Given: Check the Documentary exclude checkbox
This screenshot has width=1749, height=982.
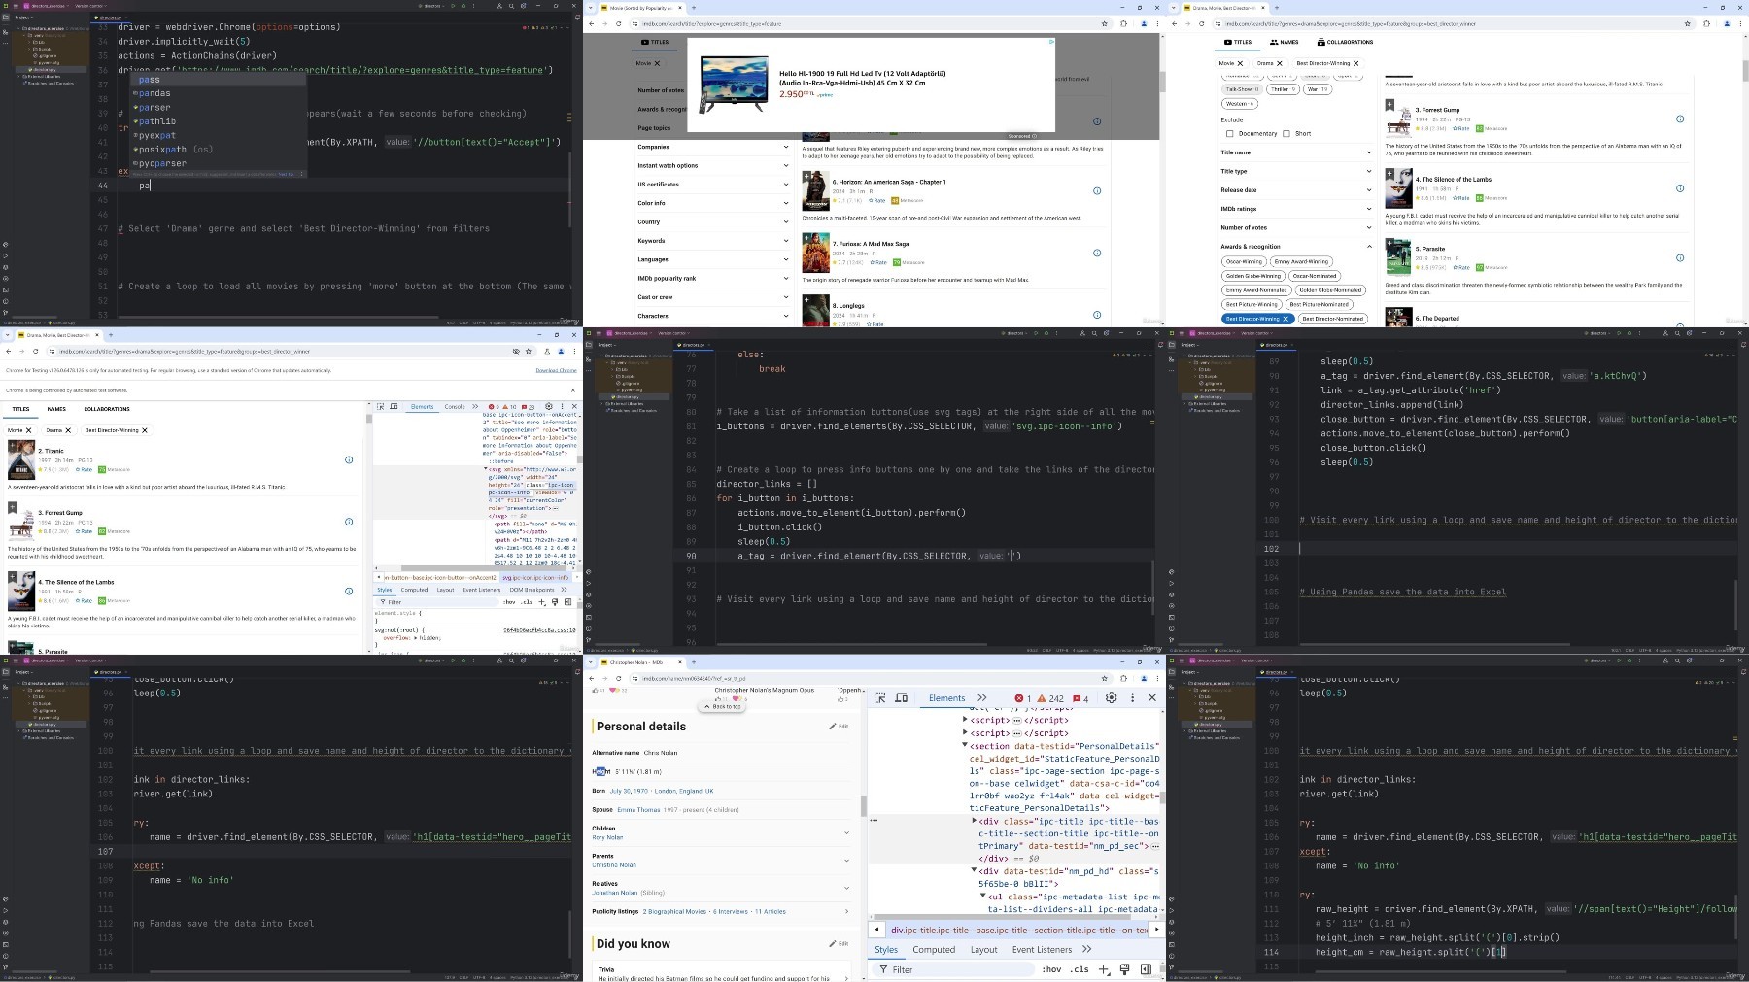Looking at the screenshot, I should point(1229,133).
